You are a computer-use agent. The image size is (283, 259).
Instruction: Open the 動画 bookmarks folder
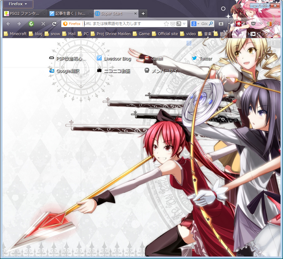coord(221,34)
